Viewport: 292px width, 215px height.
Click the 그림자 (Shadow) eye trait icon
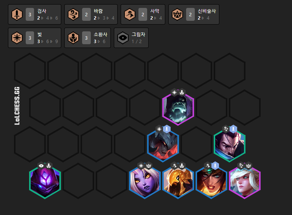pos(123,38)
